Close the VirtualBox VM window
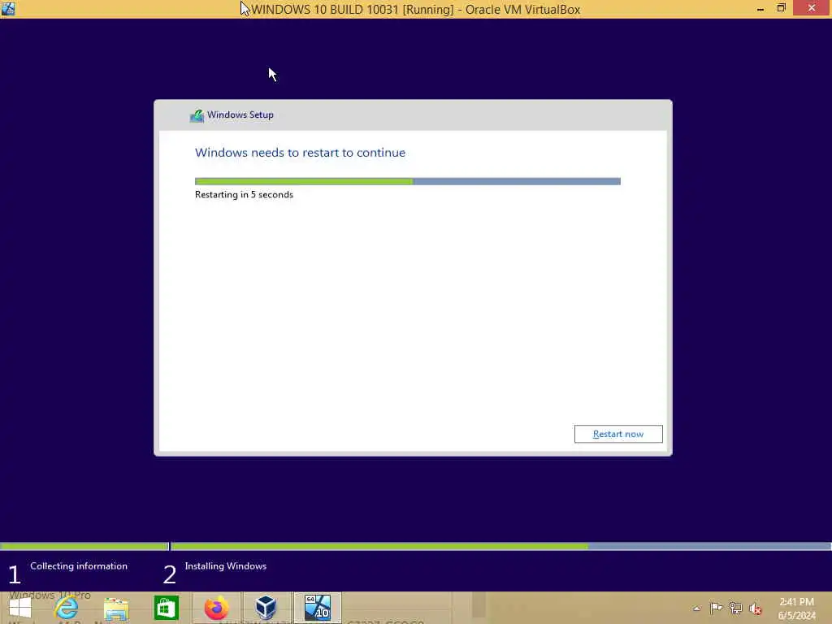 (x=812, y=8)
